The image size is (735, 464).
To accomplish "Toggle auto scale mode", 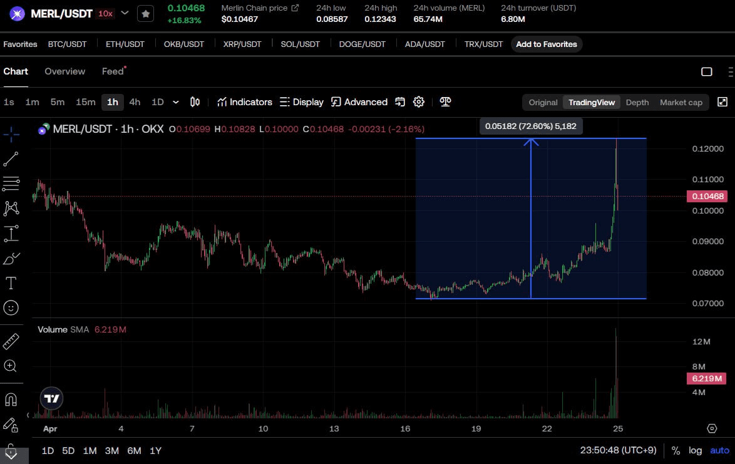I will pyautogui.click(x=719, y=450).
